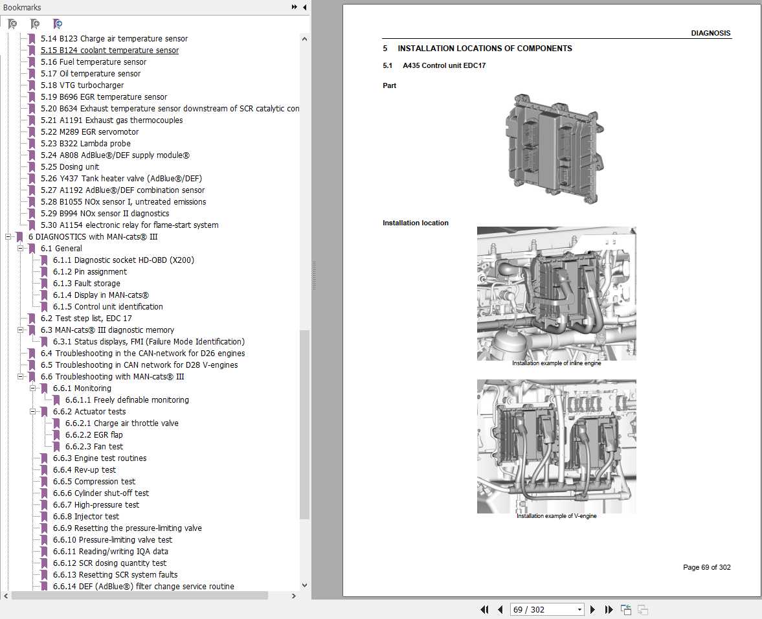Select bookmark 5.23 B322 Lambda probe
This screenshot has width=762, height=619.
[x=85, y=143]
